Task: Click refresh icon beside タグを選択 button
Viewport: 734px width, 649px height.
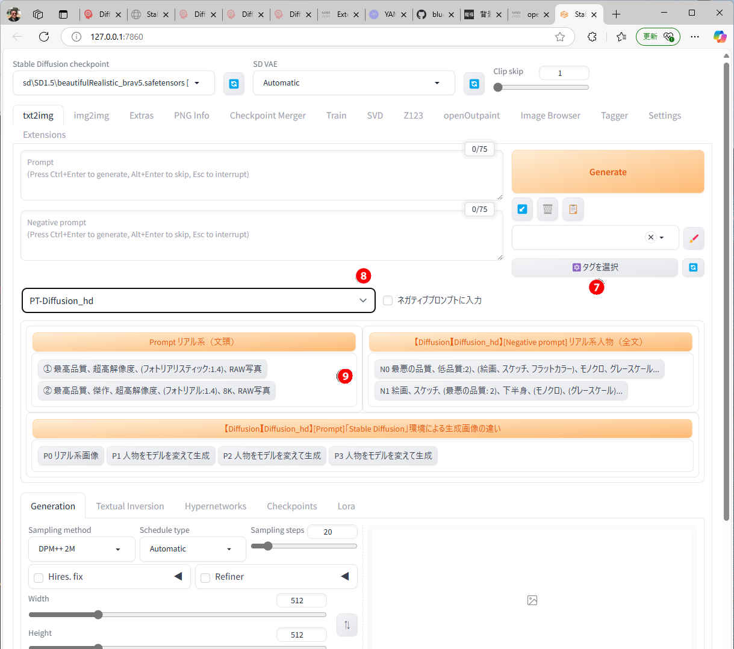Action: [693, 267]
